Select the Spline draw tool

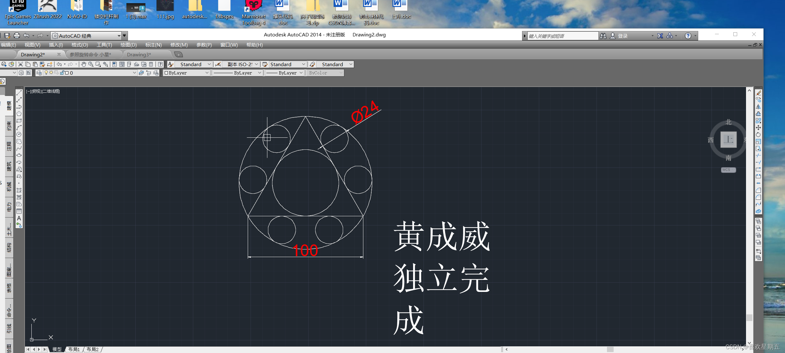coord(19,148)
